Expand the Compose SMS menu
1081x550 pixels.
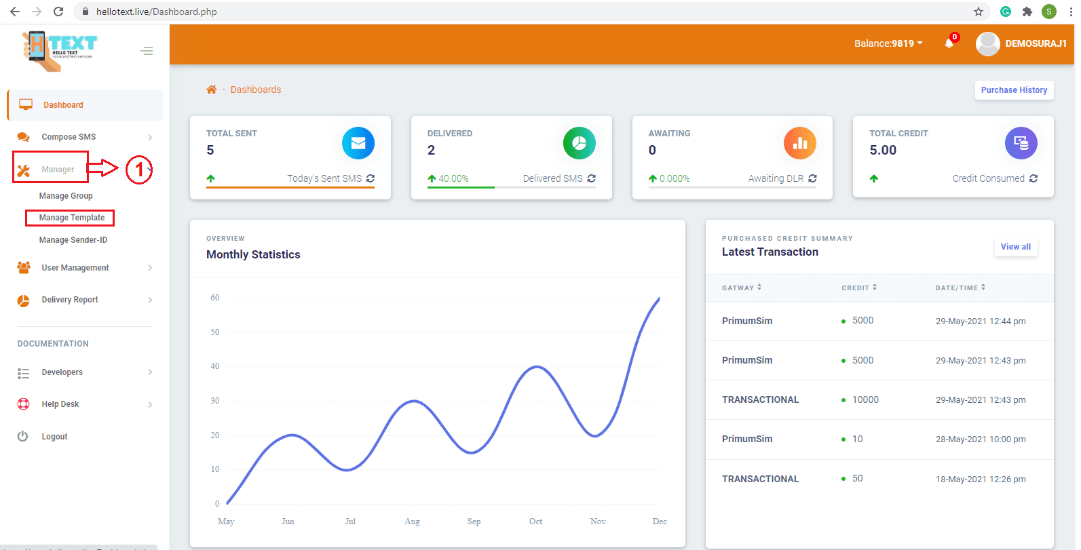point(69,137)
